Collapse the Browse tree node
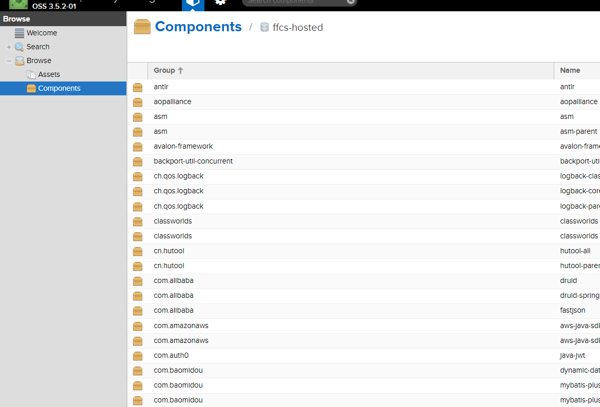This screenshot has height=407, width=600. tap(9, 61)
